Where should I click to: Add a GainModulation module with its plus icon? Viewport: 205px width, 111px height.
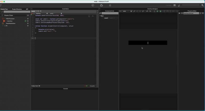point(28,23)
